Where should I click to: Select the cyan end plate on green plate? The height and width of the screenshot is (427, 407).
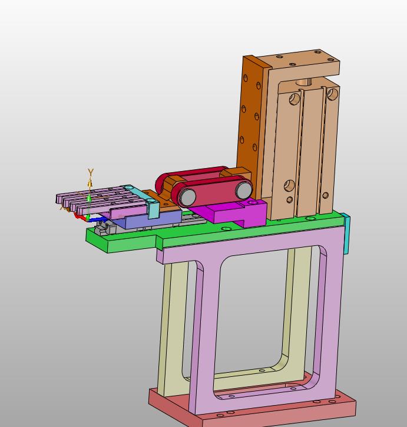tap(346, 234)
